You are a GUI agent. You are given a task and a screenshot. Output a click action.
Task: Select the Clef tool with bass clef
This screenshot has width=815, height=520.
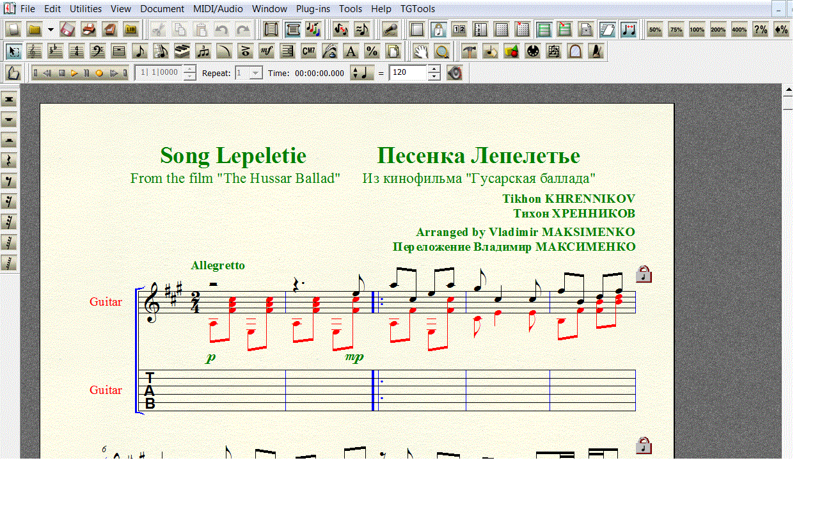point(98,52)
